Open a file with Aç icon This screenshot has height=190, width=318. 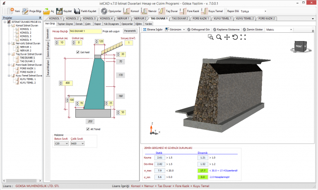coord(48,11)
